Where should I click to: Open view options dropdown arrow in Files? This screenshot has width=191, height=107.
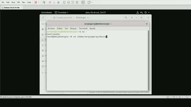click(x=136, y=18)
